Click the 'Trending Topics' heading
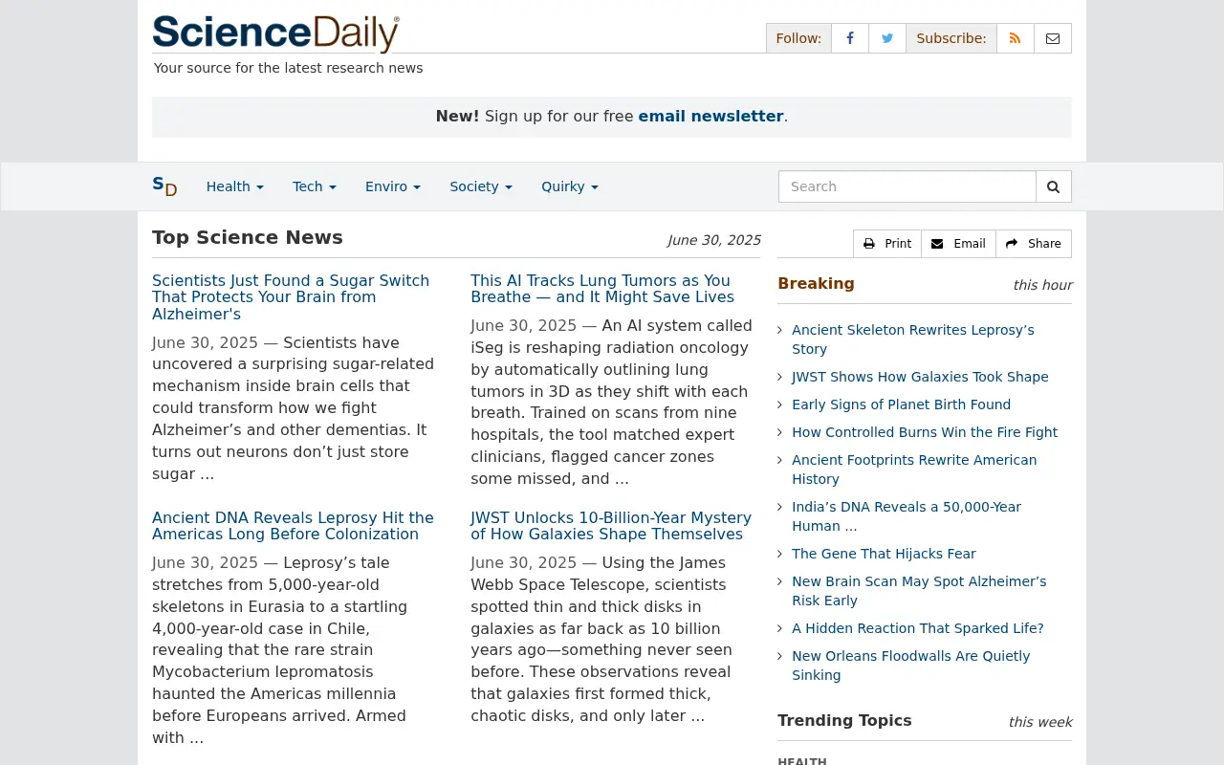Screen dimensions: 1224x765 point(844,720)
